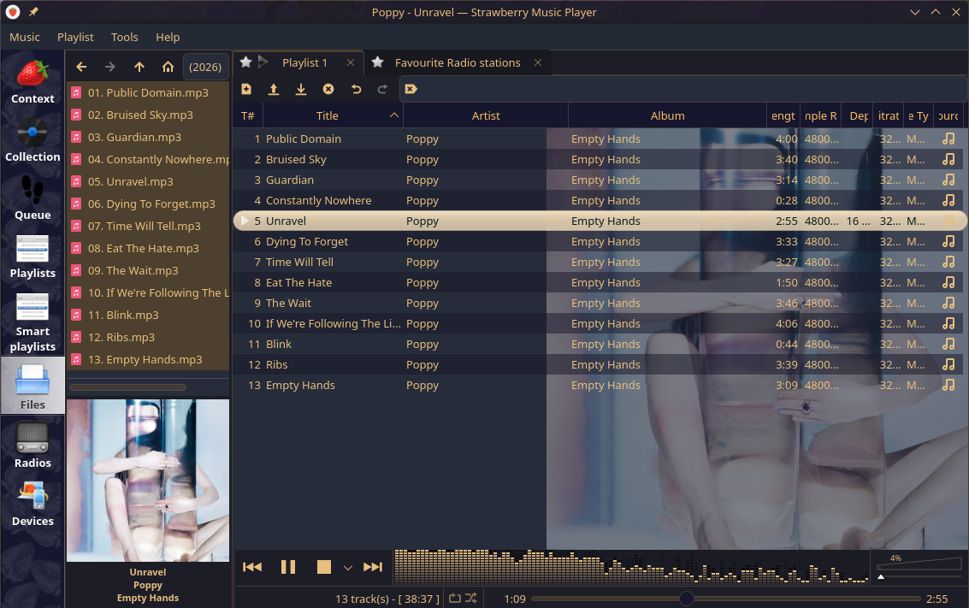Viewport: 969px width, 608px height.
Task: Go to home folder
Action: pos(168,67)
